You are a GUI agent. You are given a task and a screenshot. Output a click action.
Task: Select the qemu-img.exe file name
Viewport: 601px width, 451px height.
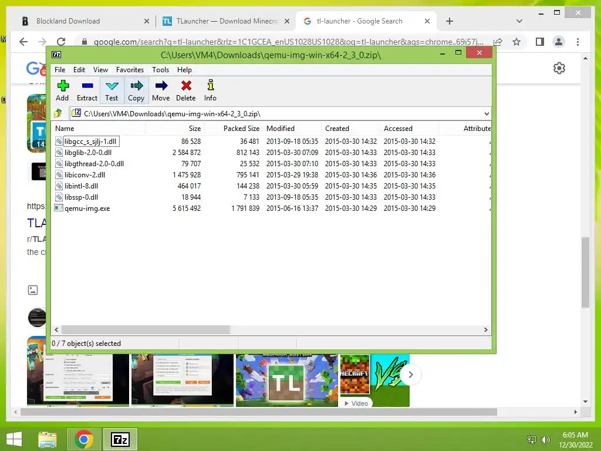coord(87,208)
